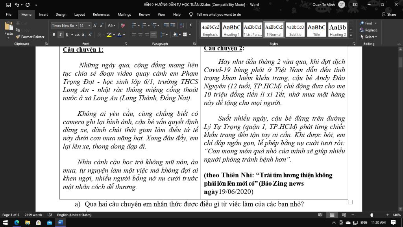Screen dimensions: 403x227
Task: Switch to the Design tab
Action: pos(61,15)
